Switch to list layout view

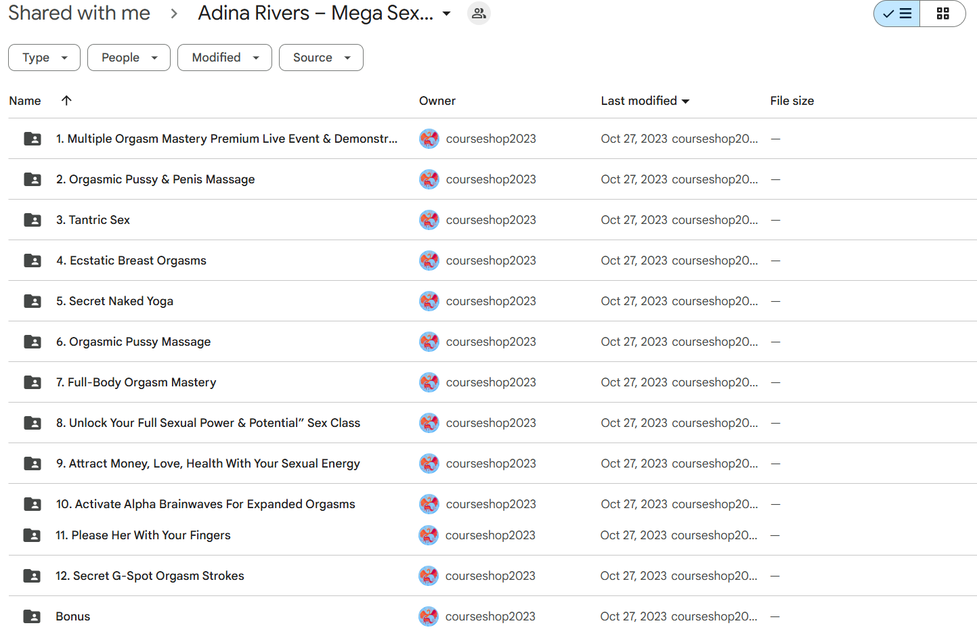[x=897, y=14]
